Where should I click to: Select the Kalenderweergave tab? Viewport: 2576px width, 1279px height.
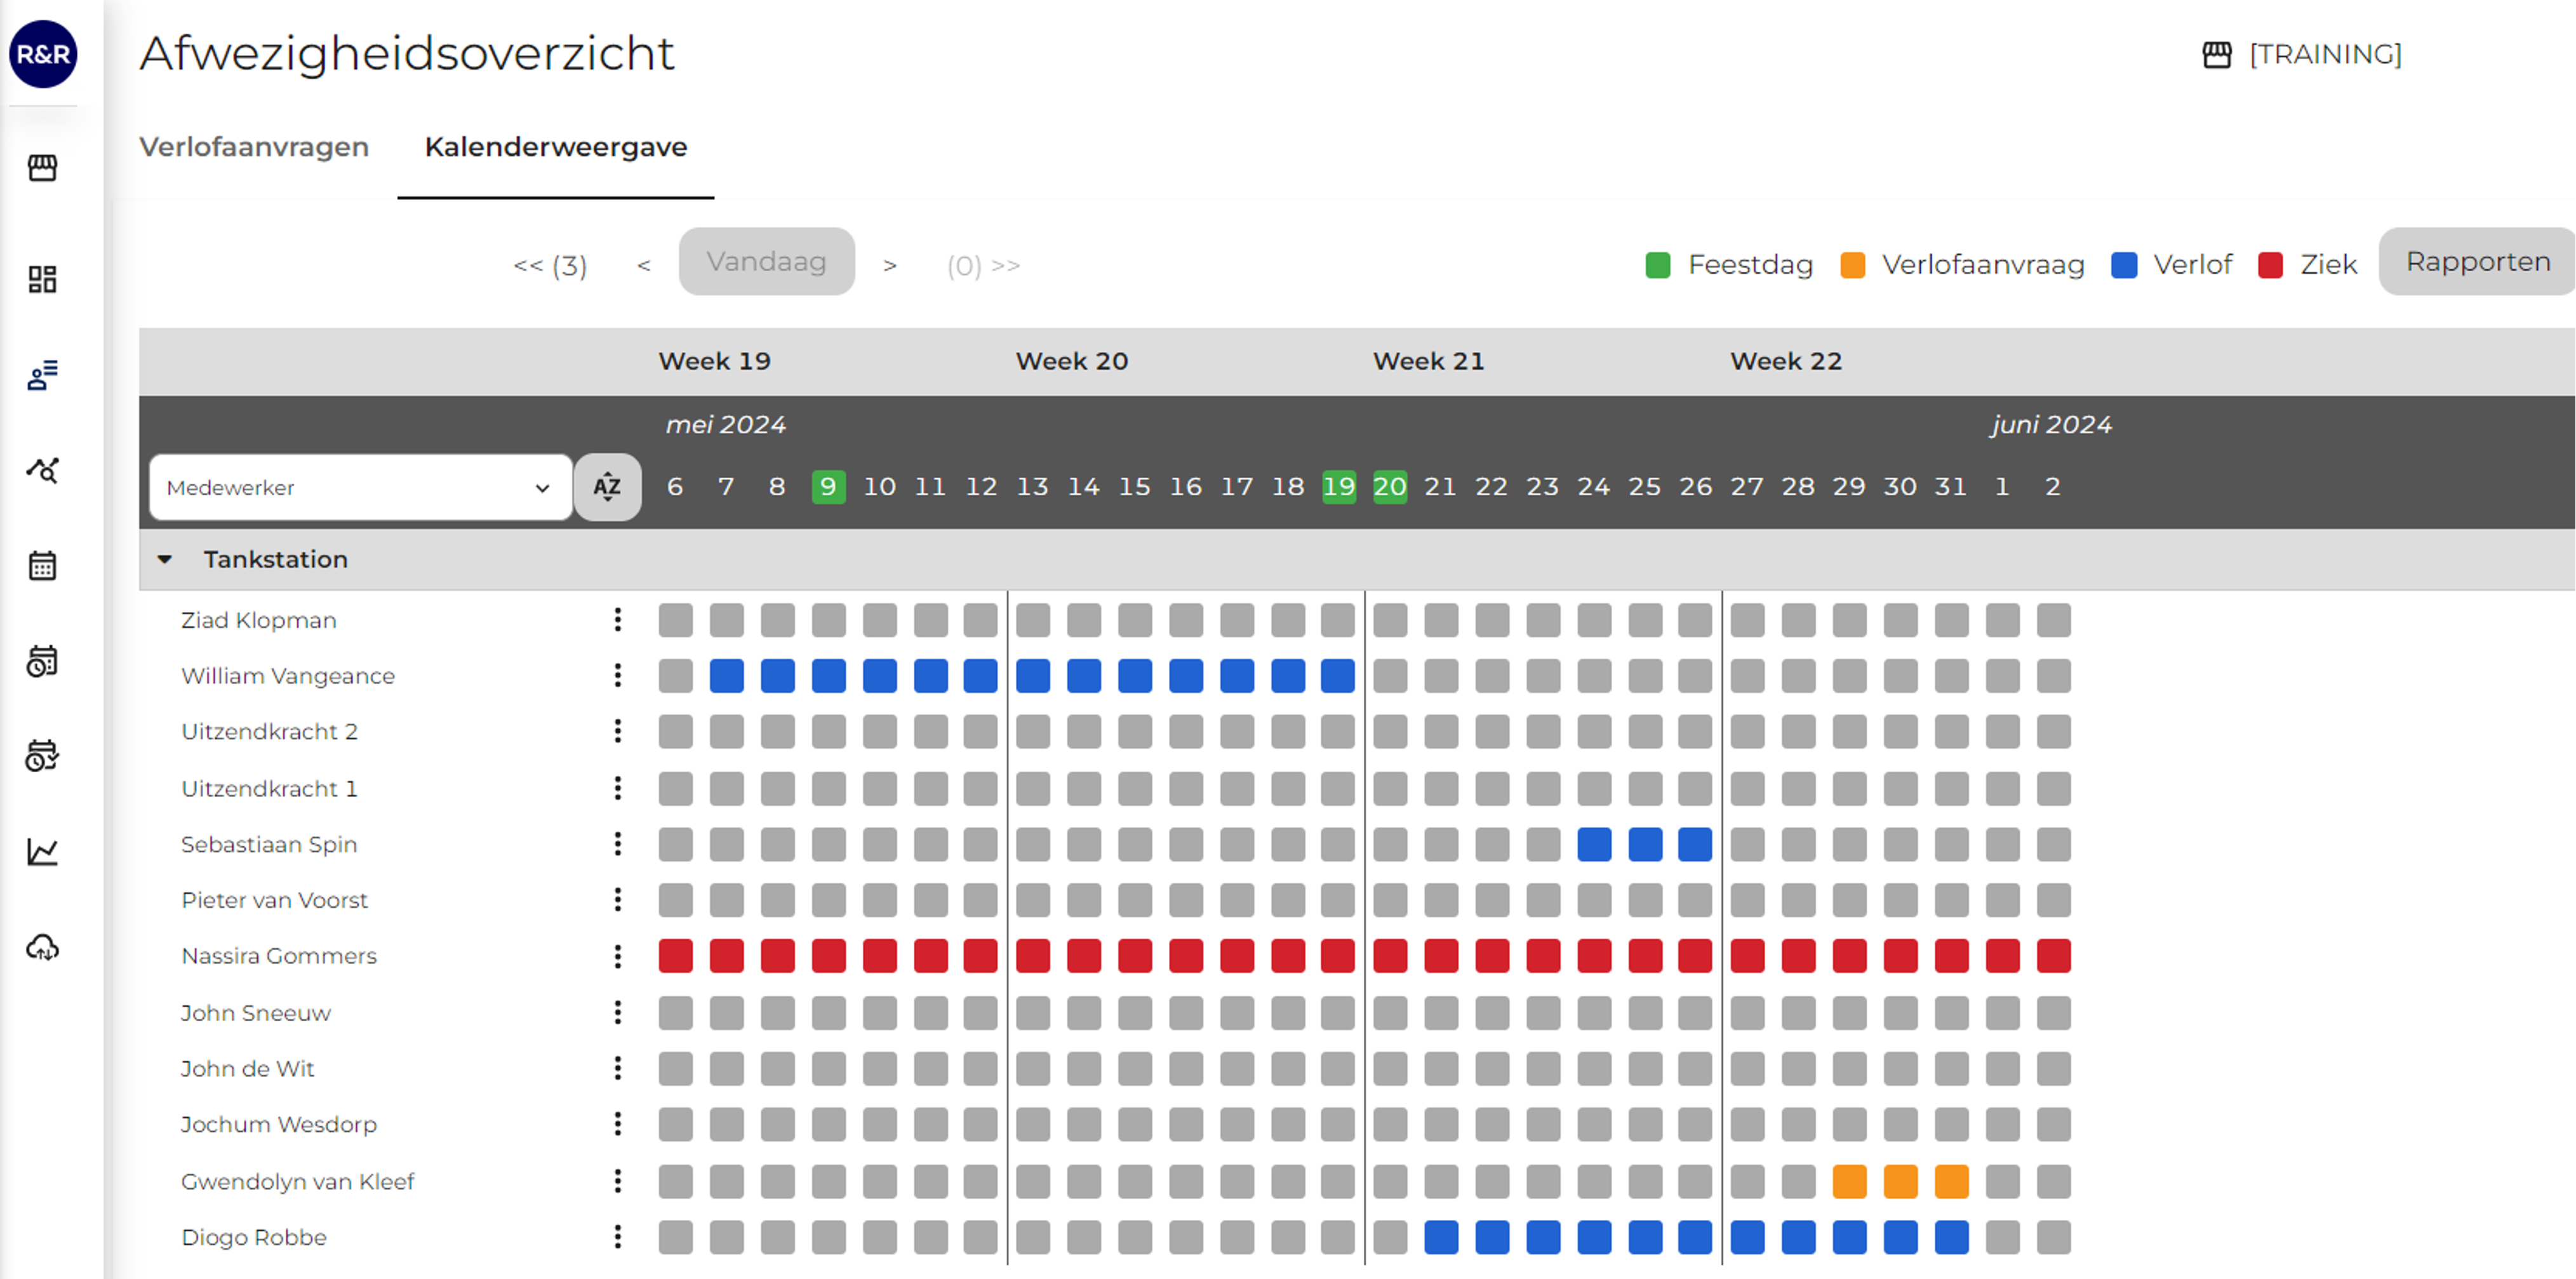[555, 147]
